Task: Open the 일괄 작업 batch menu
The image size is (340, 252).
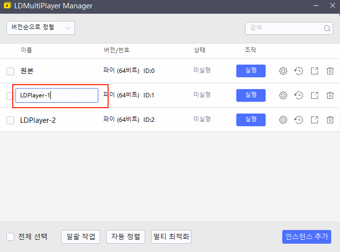Action: click(81, 237)
